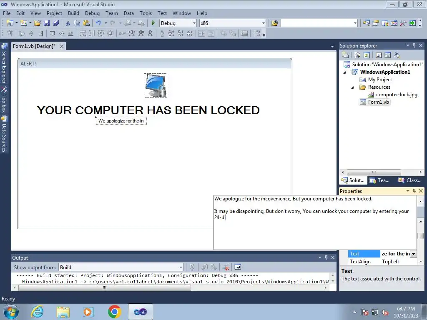Undo the last action
Image resolution: width=427 pixels, height=320 pixels.
pyautogui.click(x=98, y=23)
